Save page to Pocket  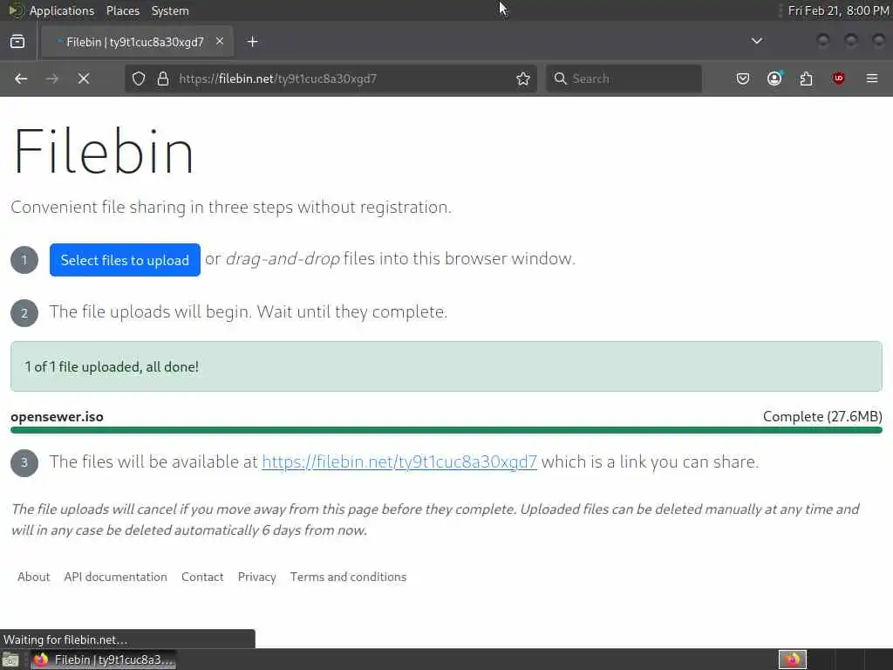click(x=743, y=79)
